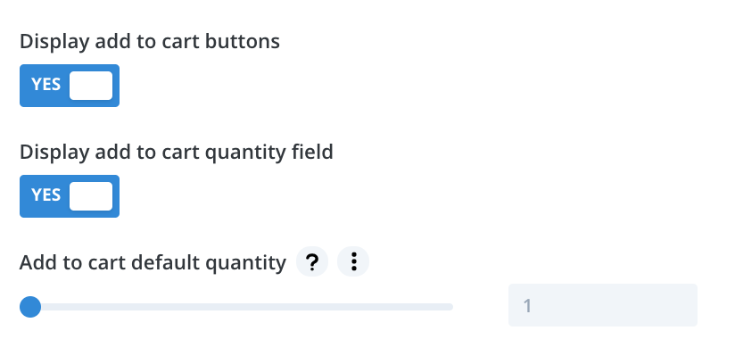Click the value 1 in quantity input
Screen dimensions: 735x364
[x=527, y=306]
